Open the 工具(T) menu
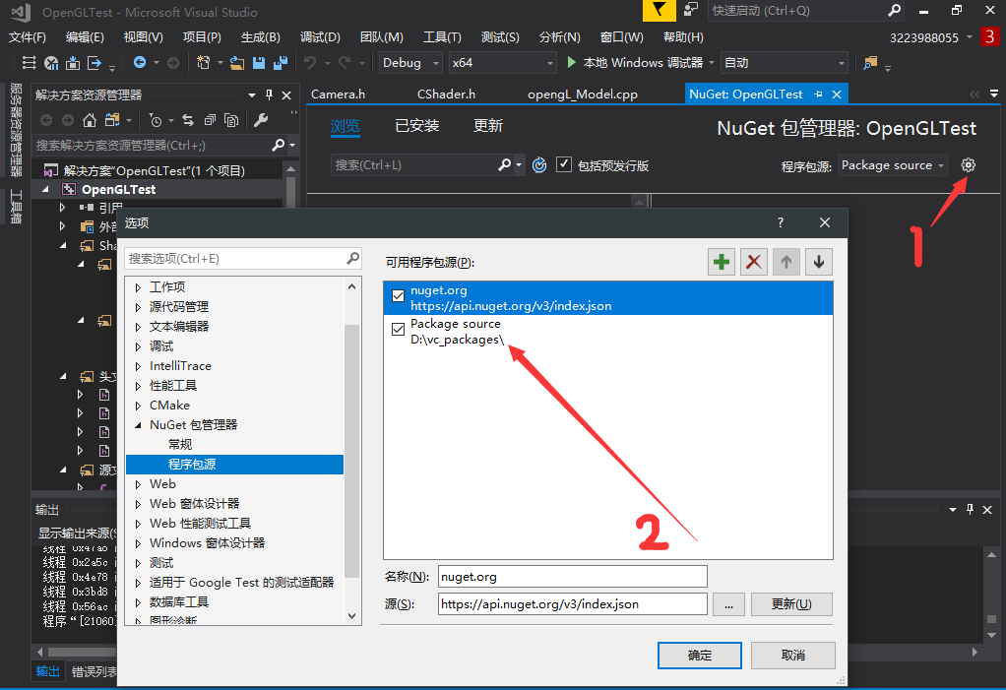Screen dimensions: 1006x690 pyautogui.click(x=442, y=37)
